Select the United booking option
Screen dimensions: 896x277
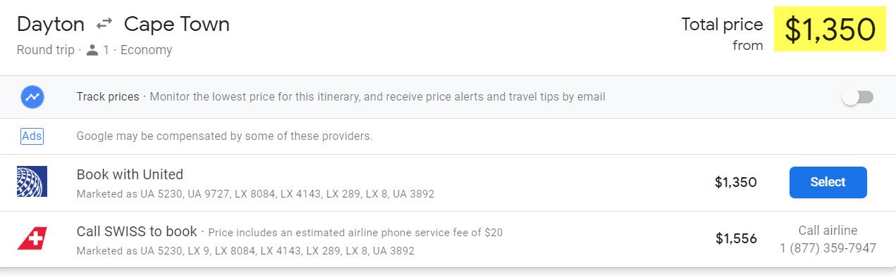click(x=828, y=182)
